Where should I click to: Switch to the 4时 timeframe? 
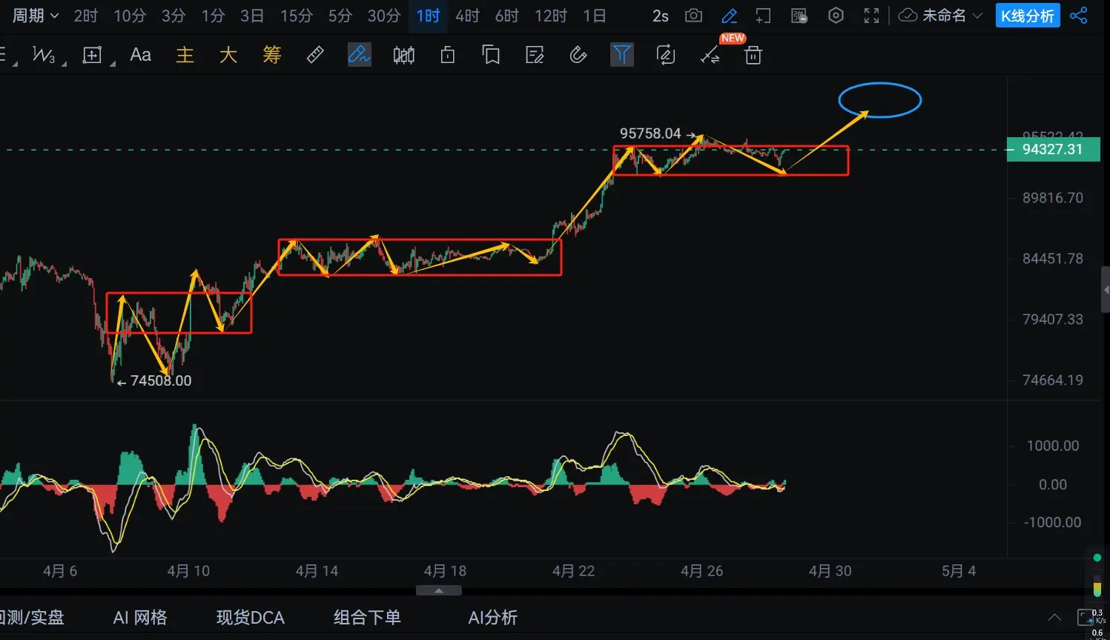tap(467, 16)
